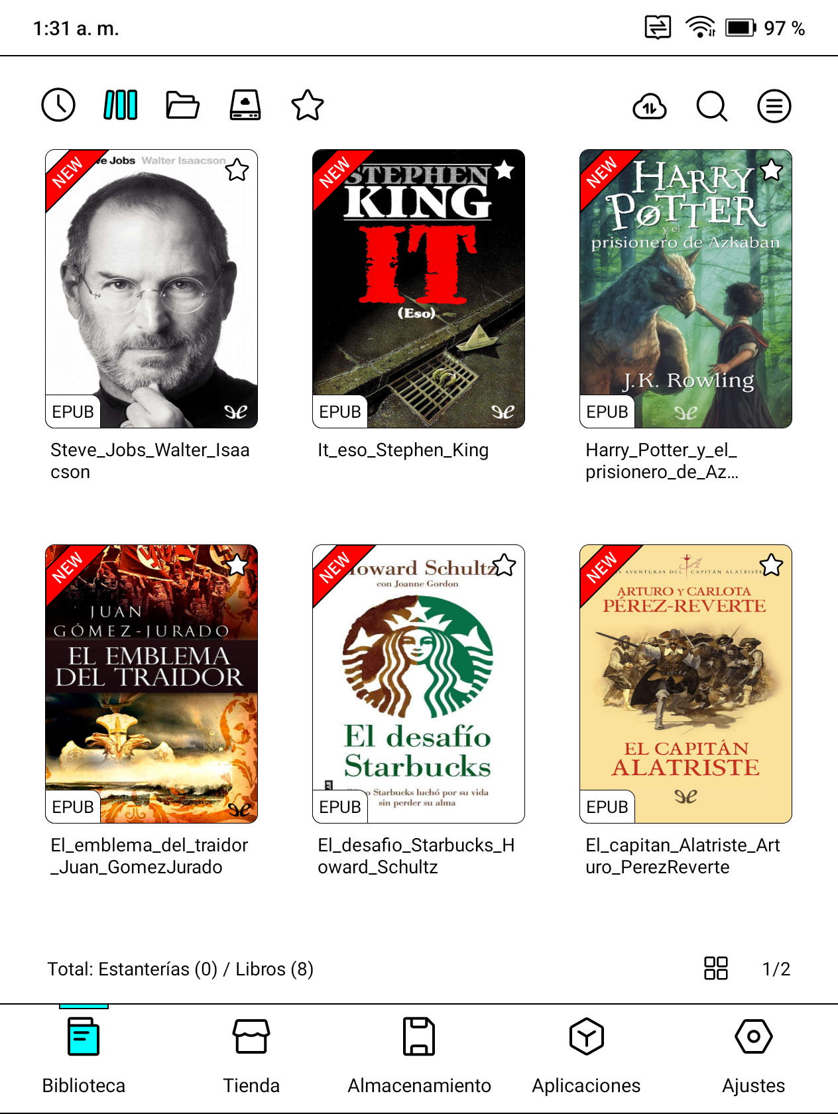
Task: Show favorites via toolbar star icon
Action: pyautogui.click(x=308, y=105)
